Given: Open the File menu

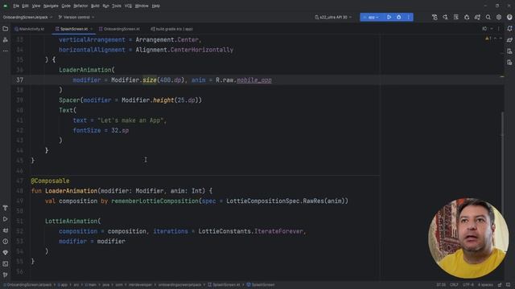Looking at the screenshot, I should click(16, 6).
